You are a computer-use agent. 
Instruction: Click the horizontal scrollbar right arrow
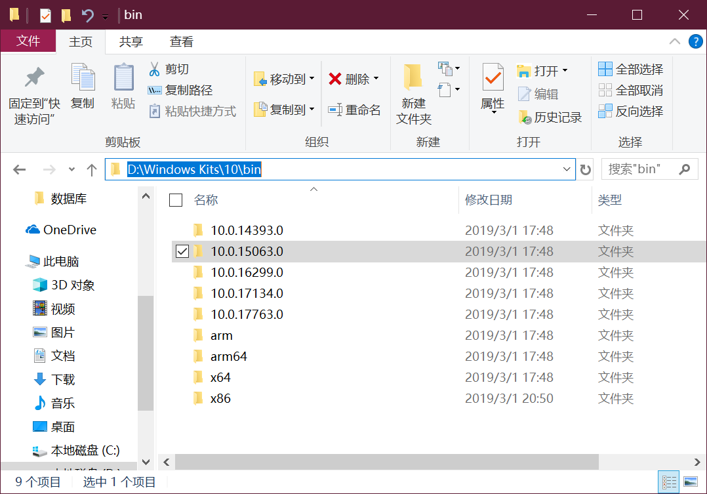[697, 462]
